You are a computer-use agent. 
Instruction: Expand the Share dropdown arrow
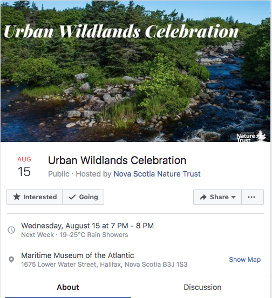pos(234,197)
